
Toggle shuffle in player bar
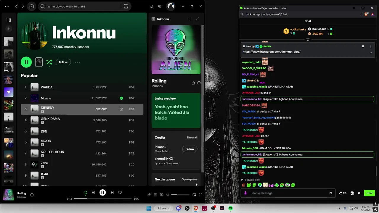click(85, 193)
